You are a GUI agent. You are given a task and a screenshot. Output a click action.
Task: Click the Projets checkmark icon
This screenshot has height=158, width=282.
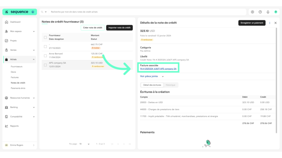(x=7, y=41)
